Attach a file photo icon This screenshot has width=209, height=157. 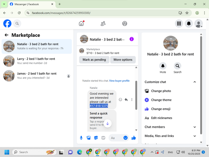(x=89, y=138)
